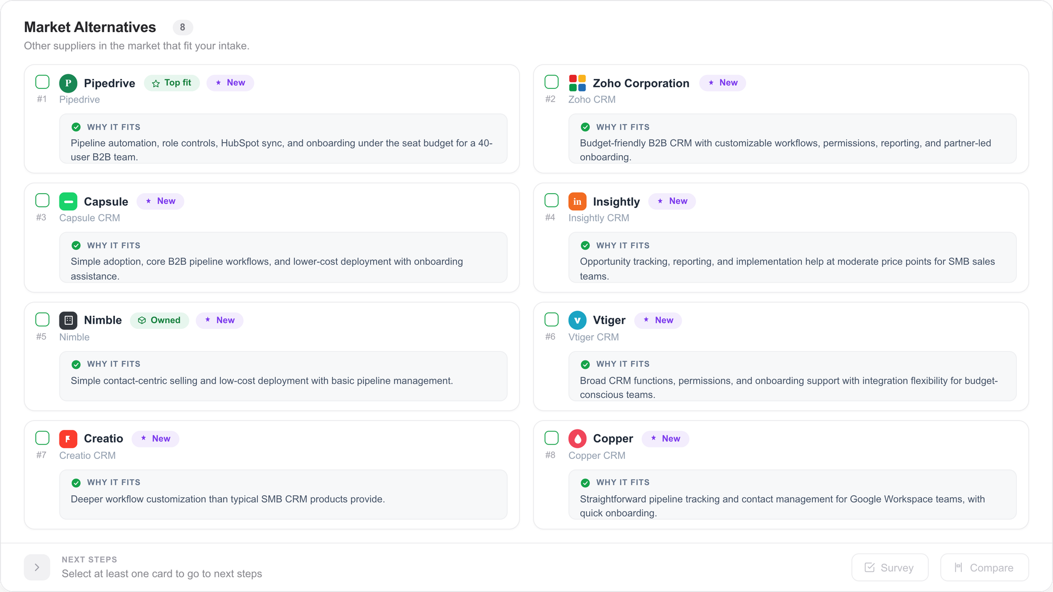Check the Vtiger card checkbox
Screen dimensions: 1053x592
pos(551,319)
